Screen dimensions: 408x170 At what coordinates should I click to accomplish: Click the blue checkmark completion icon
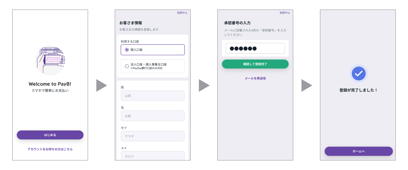359,73
